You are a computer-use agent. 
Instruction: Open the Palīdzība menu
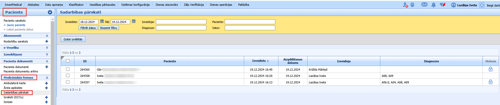(244, 5)
